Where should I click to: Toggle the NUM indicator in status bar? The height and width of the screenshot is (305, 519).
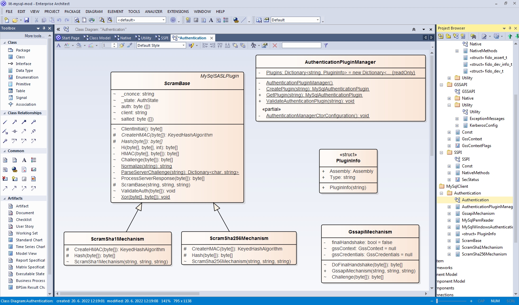[x=495, y=301]
